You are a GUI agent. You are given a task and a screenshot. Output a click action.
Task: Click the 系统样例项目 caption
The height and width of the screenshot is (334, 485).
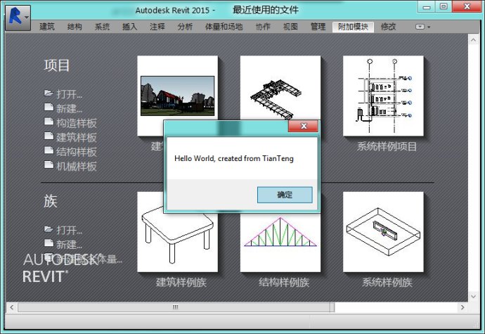[387, 146]
